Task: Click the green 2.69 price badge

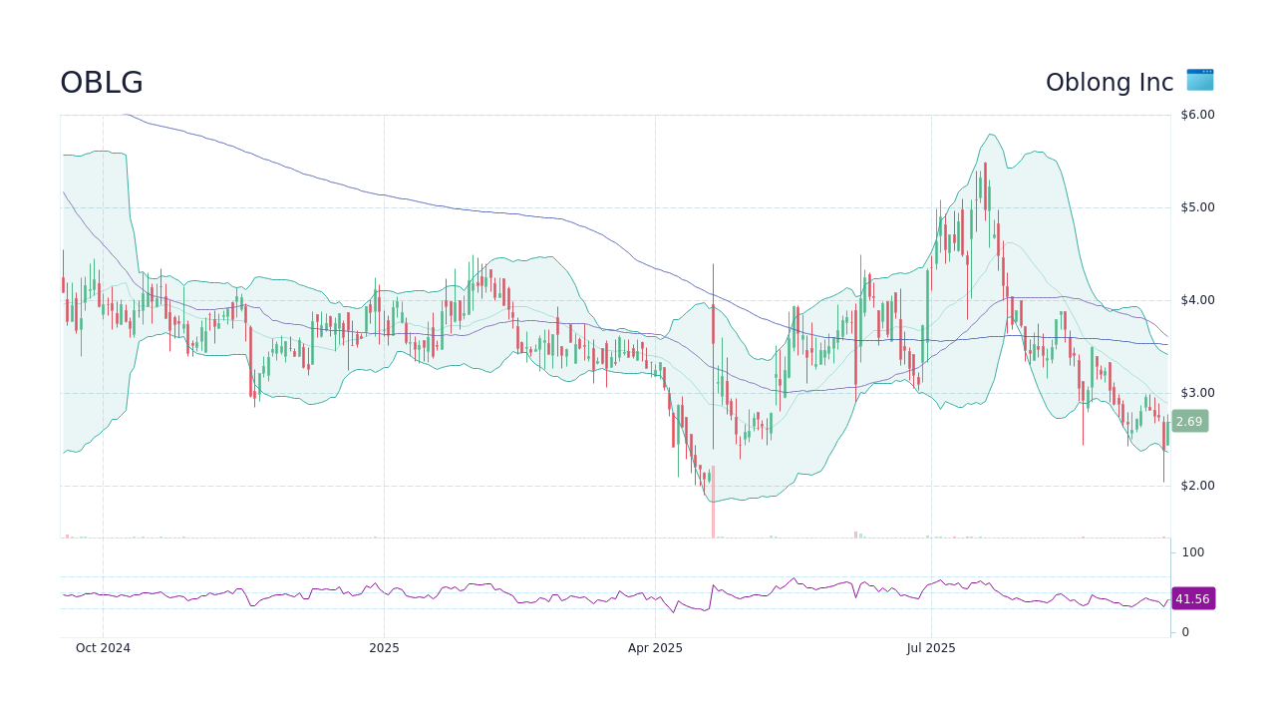Action: click(1188, 421)
